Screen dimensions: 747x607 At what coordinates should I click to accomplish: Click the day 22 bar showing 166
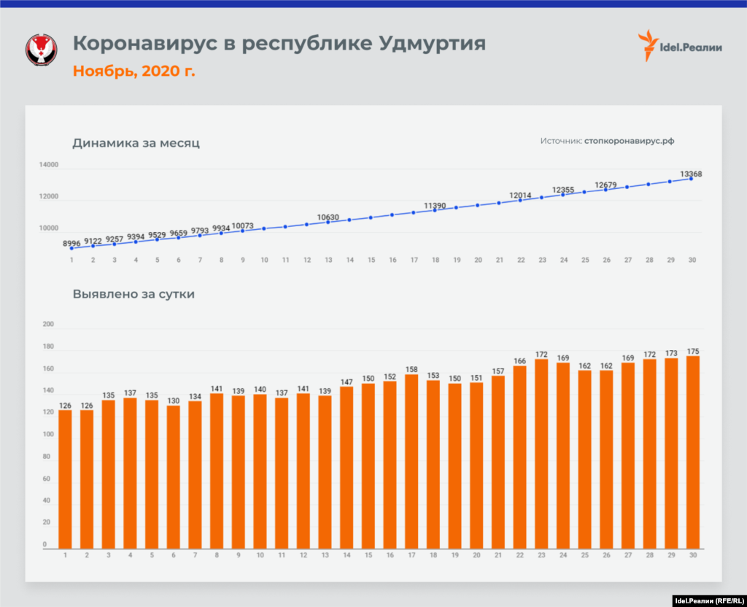click(520, 457)
